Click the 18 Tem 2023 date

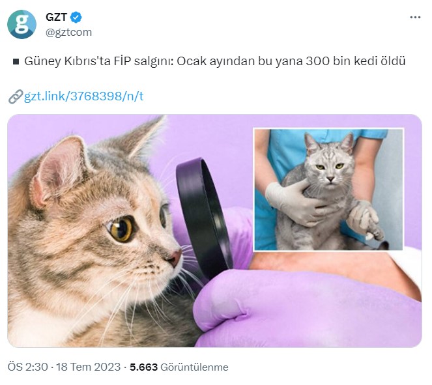[x=88, y=367]
